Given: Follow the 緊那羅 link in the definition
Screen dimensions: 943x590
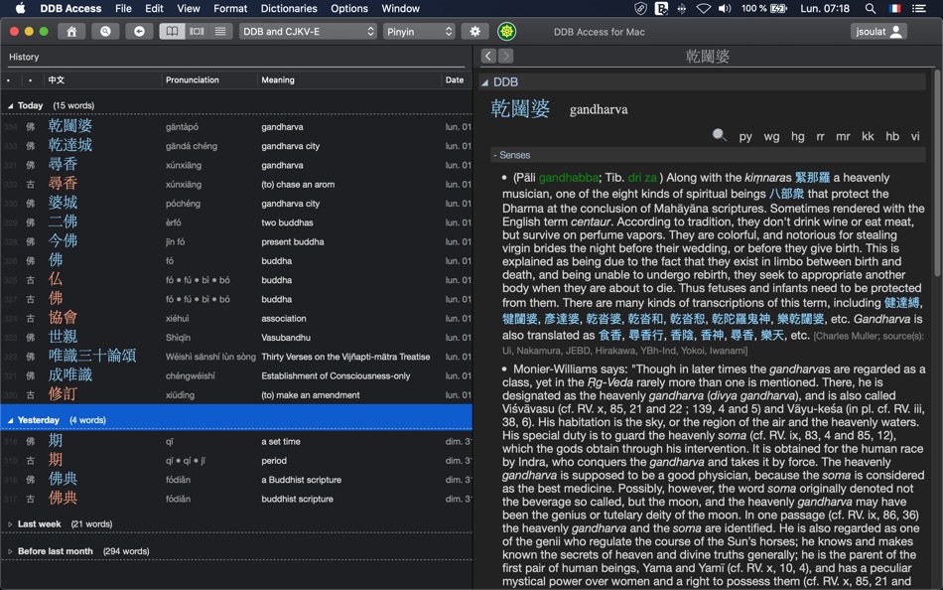Looking at the screenshot, I should [x=813, y=178].
